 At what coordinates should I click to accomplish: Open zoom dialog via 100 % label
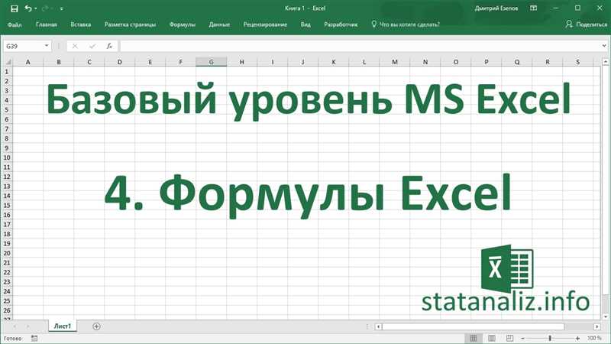(x=595, y=338)
